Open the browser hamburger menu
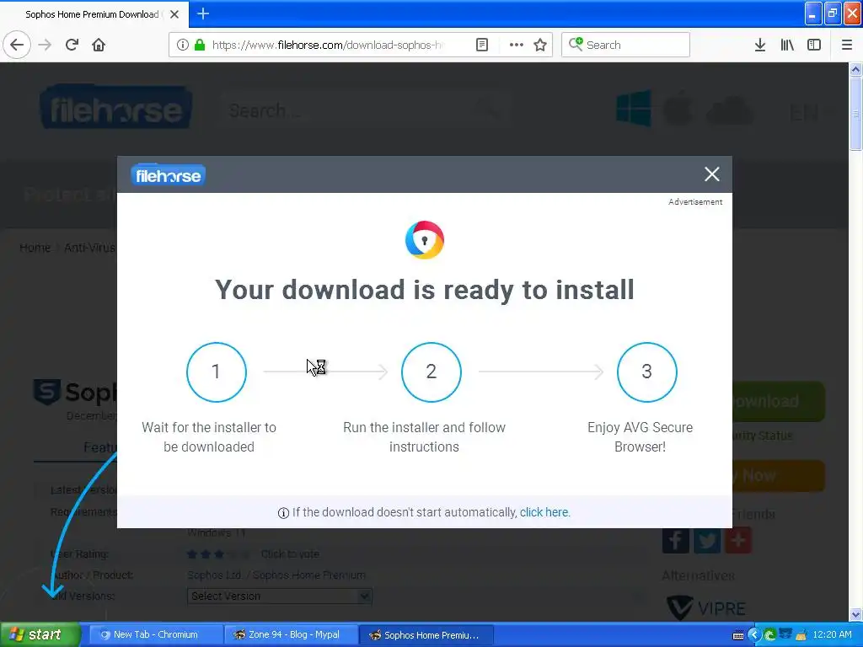 [846, 45]
